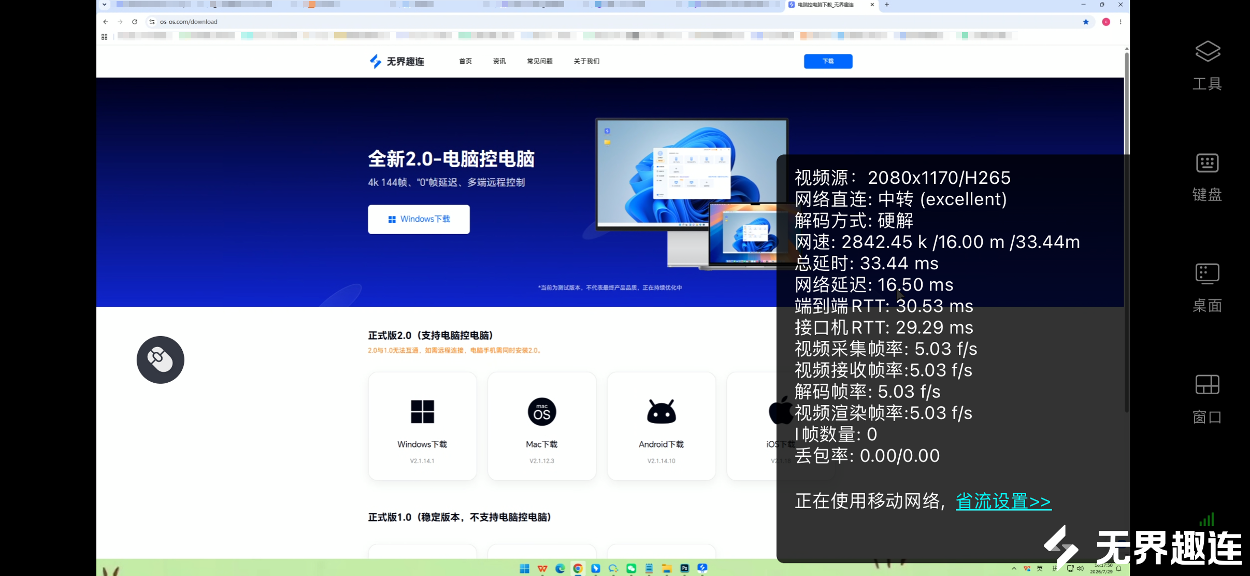The height and width of the screenshot is (576, 1250).
Task: Click the green signal strength bars
Action: [1207, 519]
